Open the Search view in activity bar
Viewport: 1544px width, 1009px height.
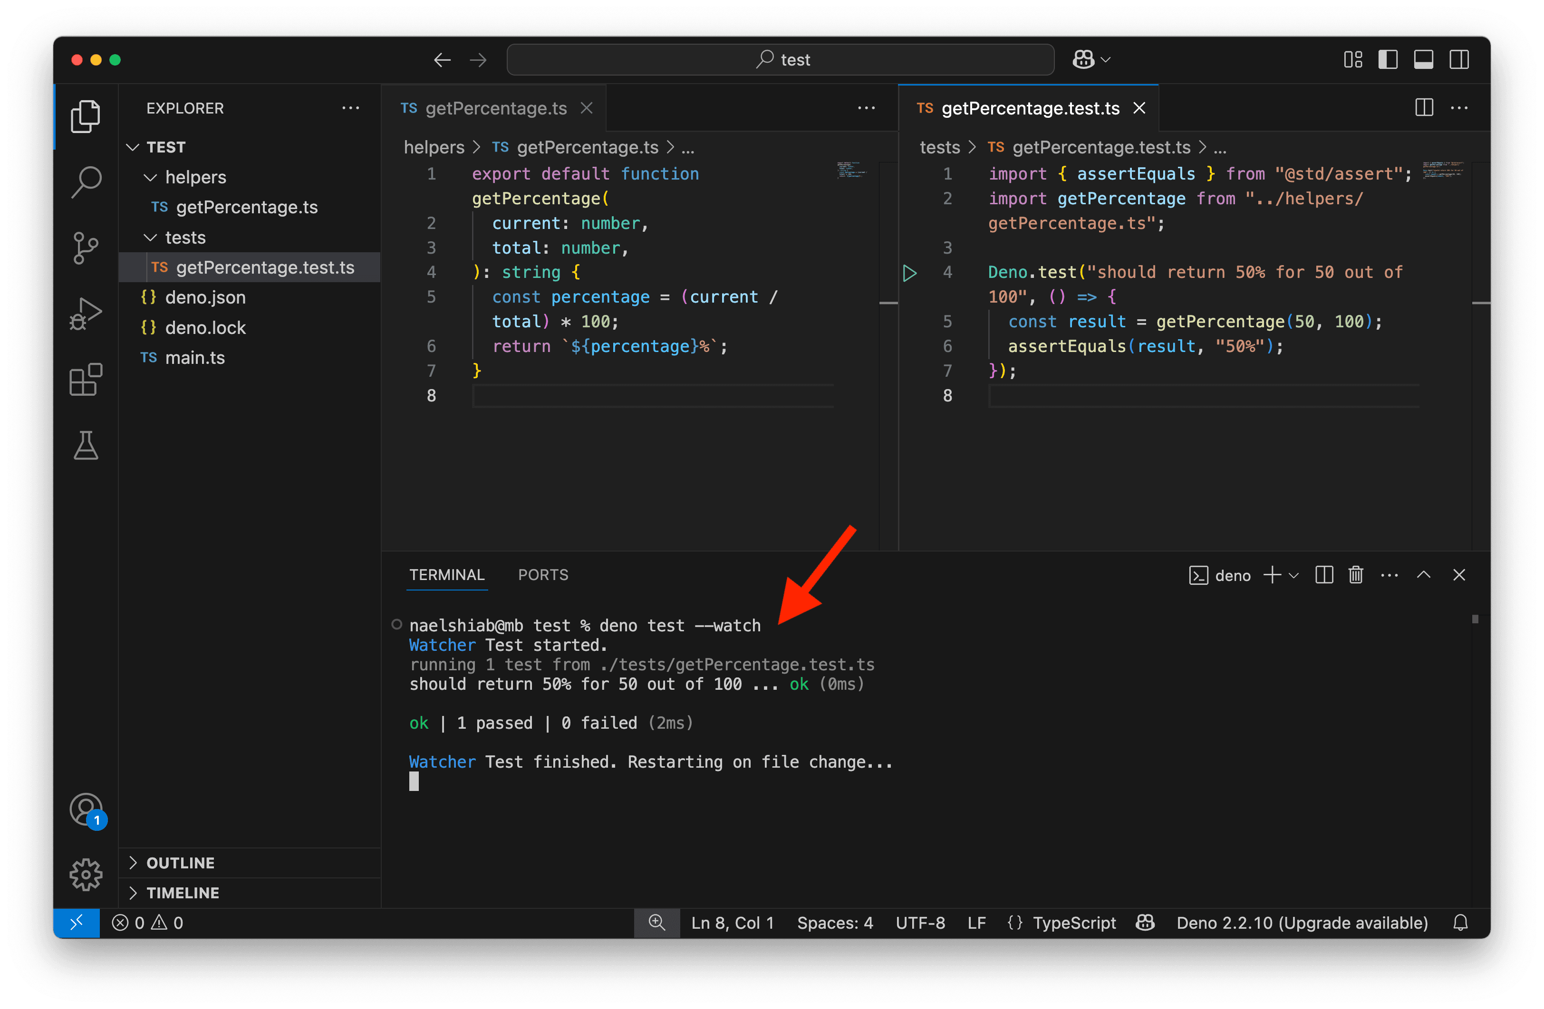point(86,182)
